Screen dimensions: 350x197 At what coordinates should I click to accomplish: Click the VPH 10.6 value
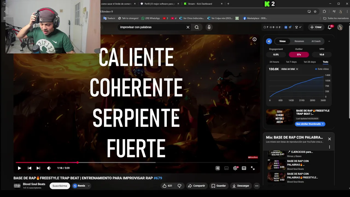point(322,54)
